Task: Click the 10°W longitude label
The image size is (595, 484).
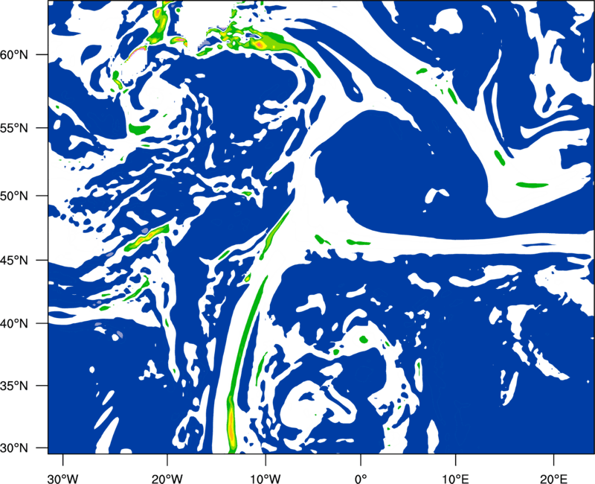Action: click(x=266, y=479)
